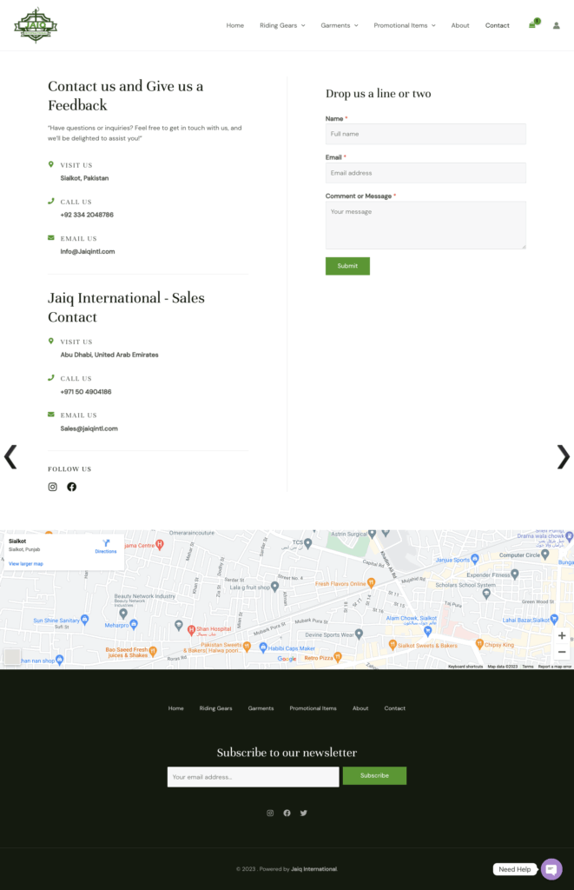
Task: Open Instagram icon under Follow Us
Action: point(52,487)
